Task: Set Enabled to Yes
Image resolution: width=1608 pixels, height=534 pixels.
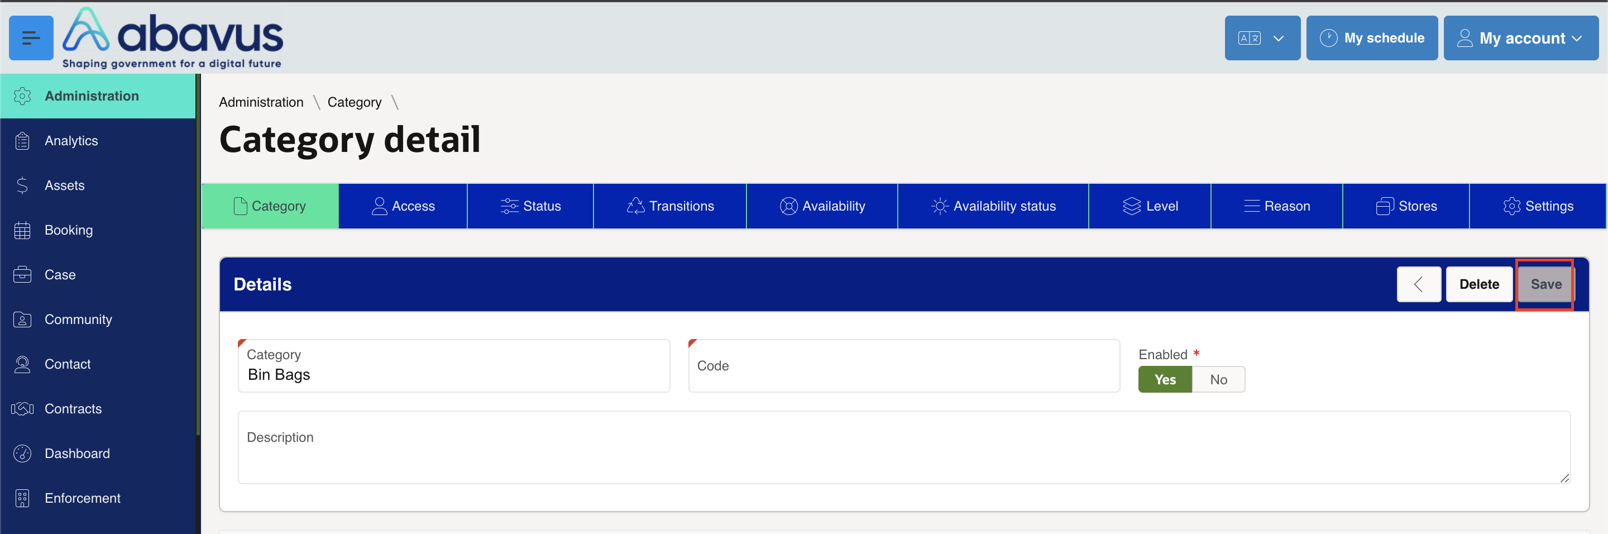Action: tap(1165, 380)
